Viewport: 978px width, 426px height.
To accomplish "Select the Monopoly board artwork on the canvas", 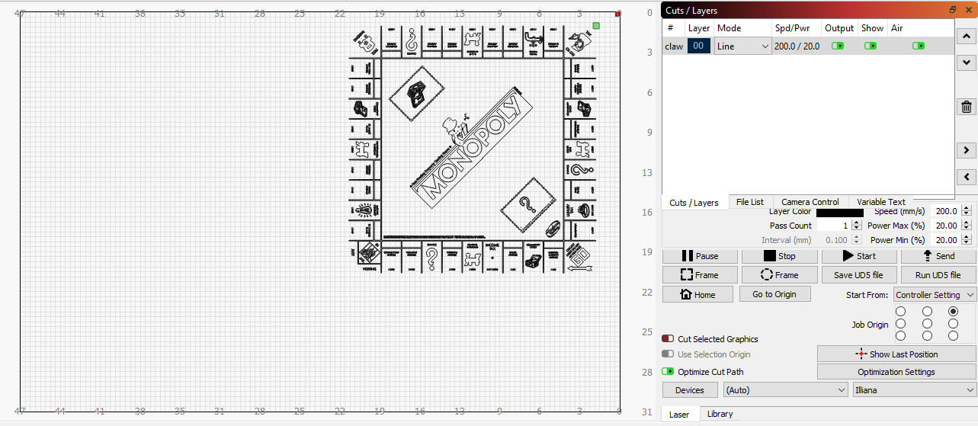I will pos(473,149).
